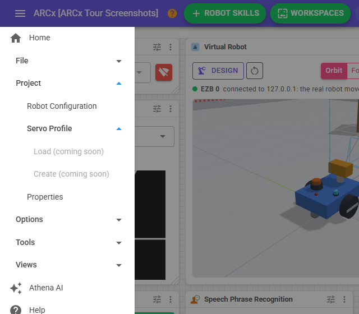The height and width of the screenshot is (314, 359).
Task: Click the Speech Phrase Recognition panel icon
Action: (195, 299)
